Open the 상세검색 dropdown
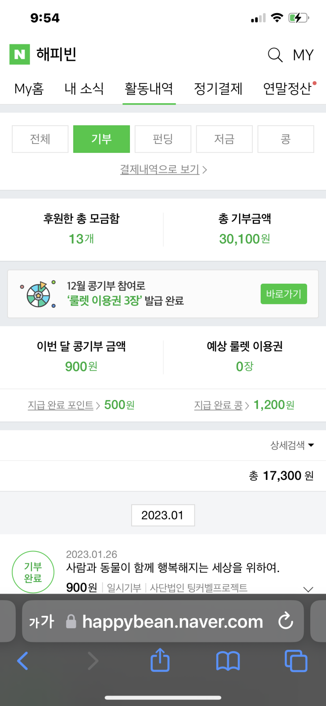This screenshot has height=706, width=326. [x=292, y=445]
